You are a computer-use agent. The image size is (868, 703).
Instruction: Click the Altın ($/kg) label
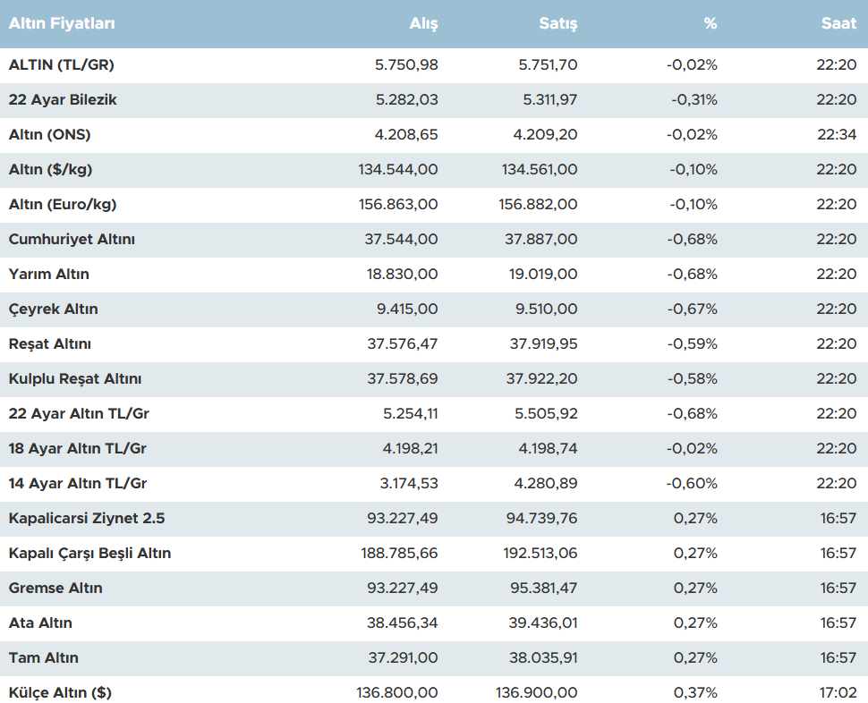(x=50, y=170)
